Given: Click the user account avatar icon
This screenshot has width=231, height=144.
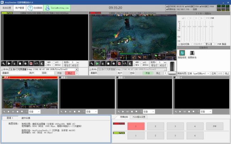Looking at the screenshot, I should pyautogui.click(x=47, y=8).
